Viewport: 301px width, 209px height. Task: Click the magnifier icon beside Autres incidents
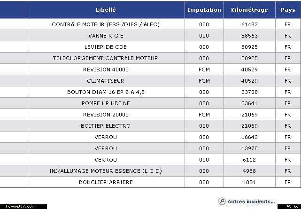[x=222, y=201]
